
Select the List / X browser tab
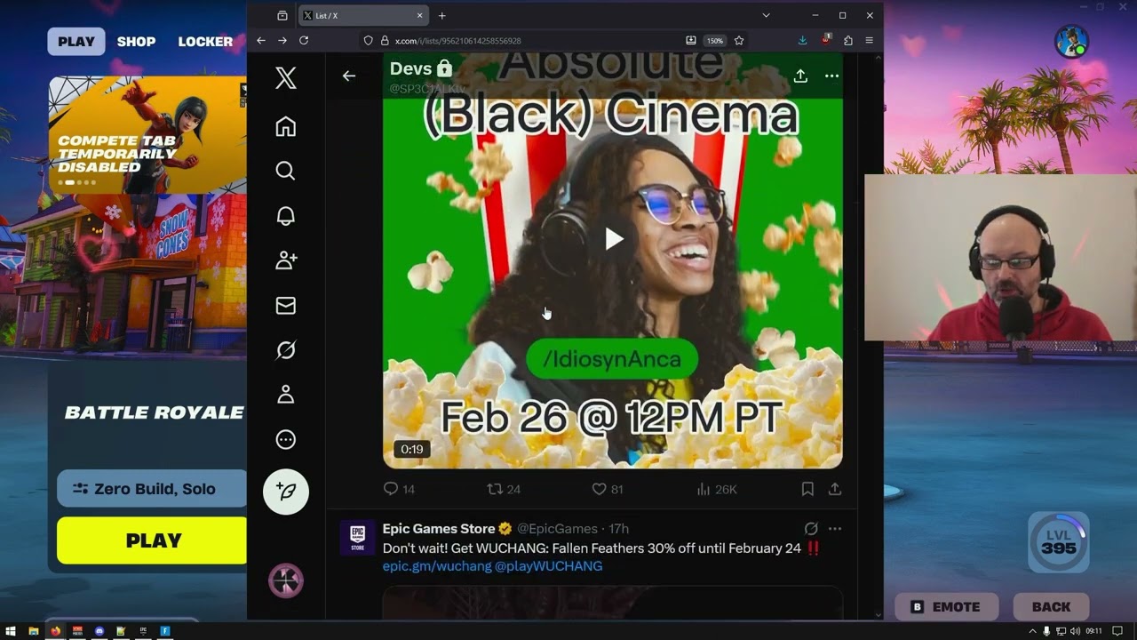(x=364, y=15)
